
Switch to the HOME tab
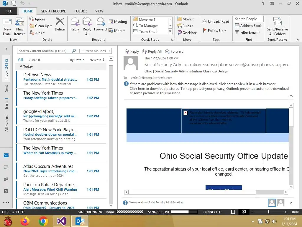tap(27, 11)
